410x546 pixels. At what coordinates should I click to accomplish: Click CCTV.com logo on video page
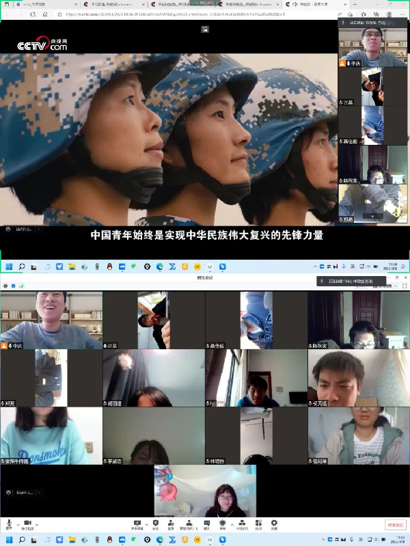click(x=42, y=44)
